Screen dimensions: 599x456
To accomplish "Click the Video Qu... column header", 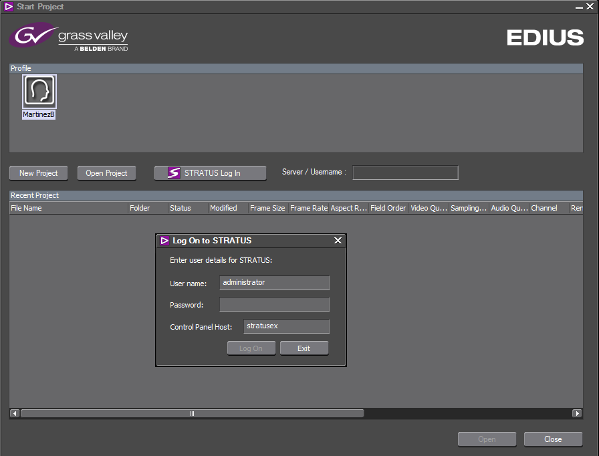I will tap(429, 208).
